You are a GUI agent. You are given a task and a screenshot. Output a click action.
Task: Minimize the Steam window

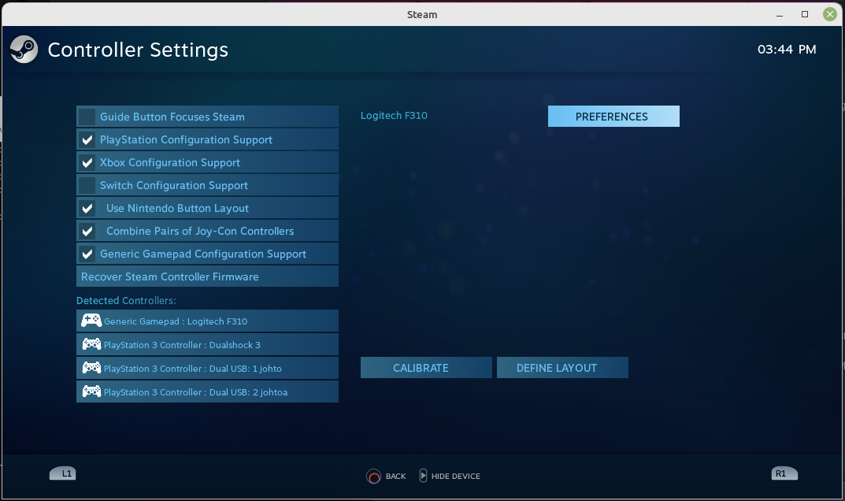(x=780, y=14)
